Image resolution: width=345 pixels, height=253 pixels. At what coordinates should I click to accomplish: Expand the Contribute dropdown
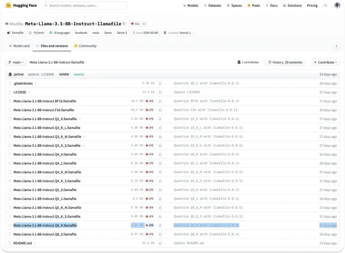pyautogui.click(x=326, y=62)
